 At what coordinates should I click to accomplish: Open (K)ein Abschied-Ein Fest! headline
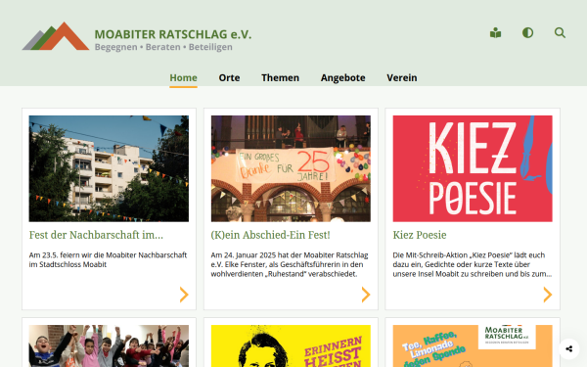click(270, 235)
